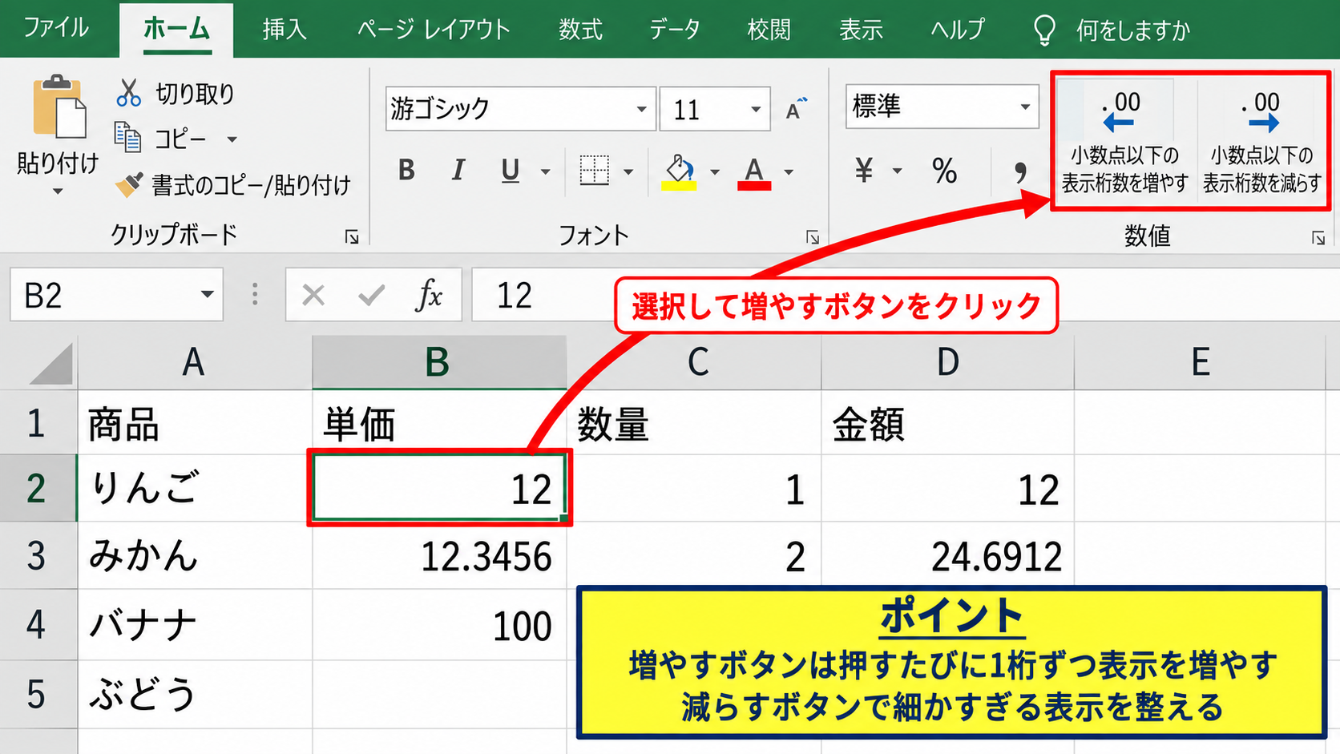The width and height of the screenshot is (1340, 754).
Task: Open insert function fx dialog
Action: tap(429, 295)
